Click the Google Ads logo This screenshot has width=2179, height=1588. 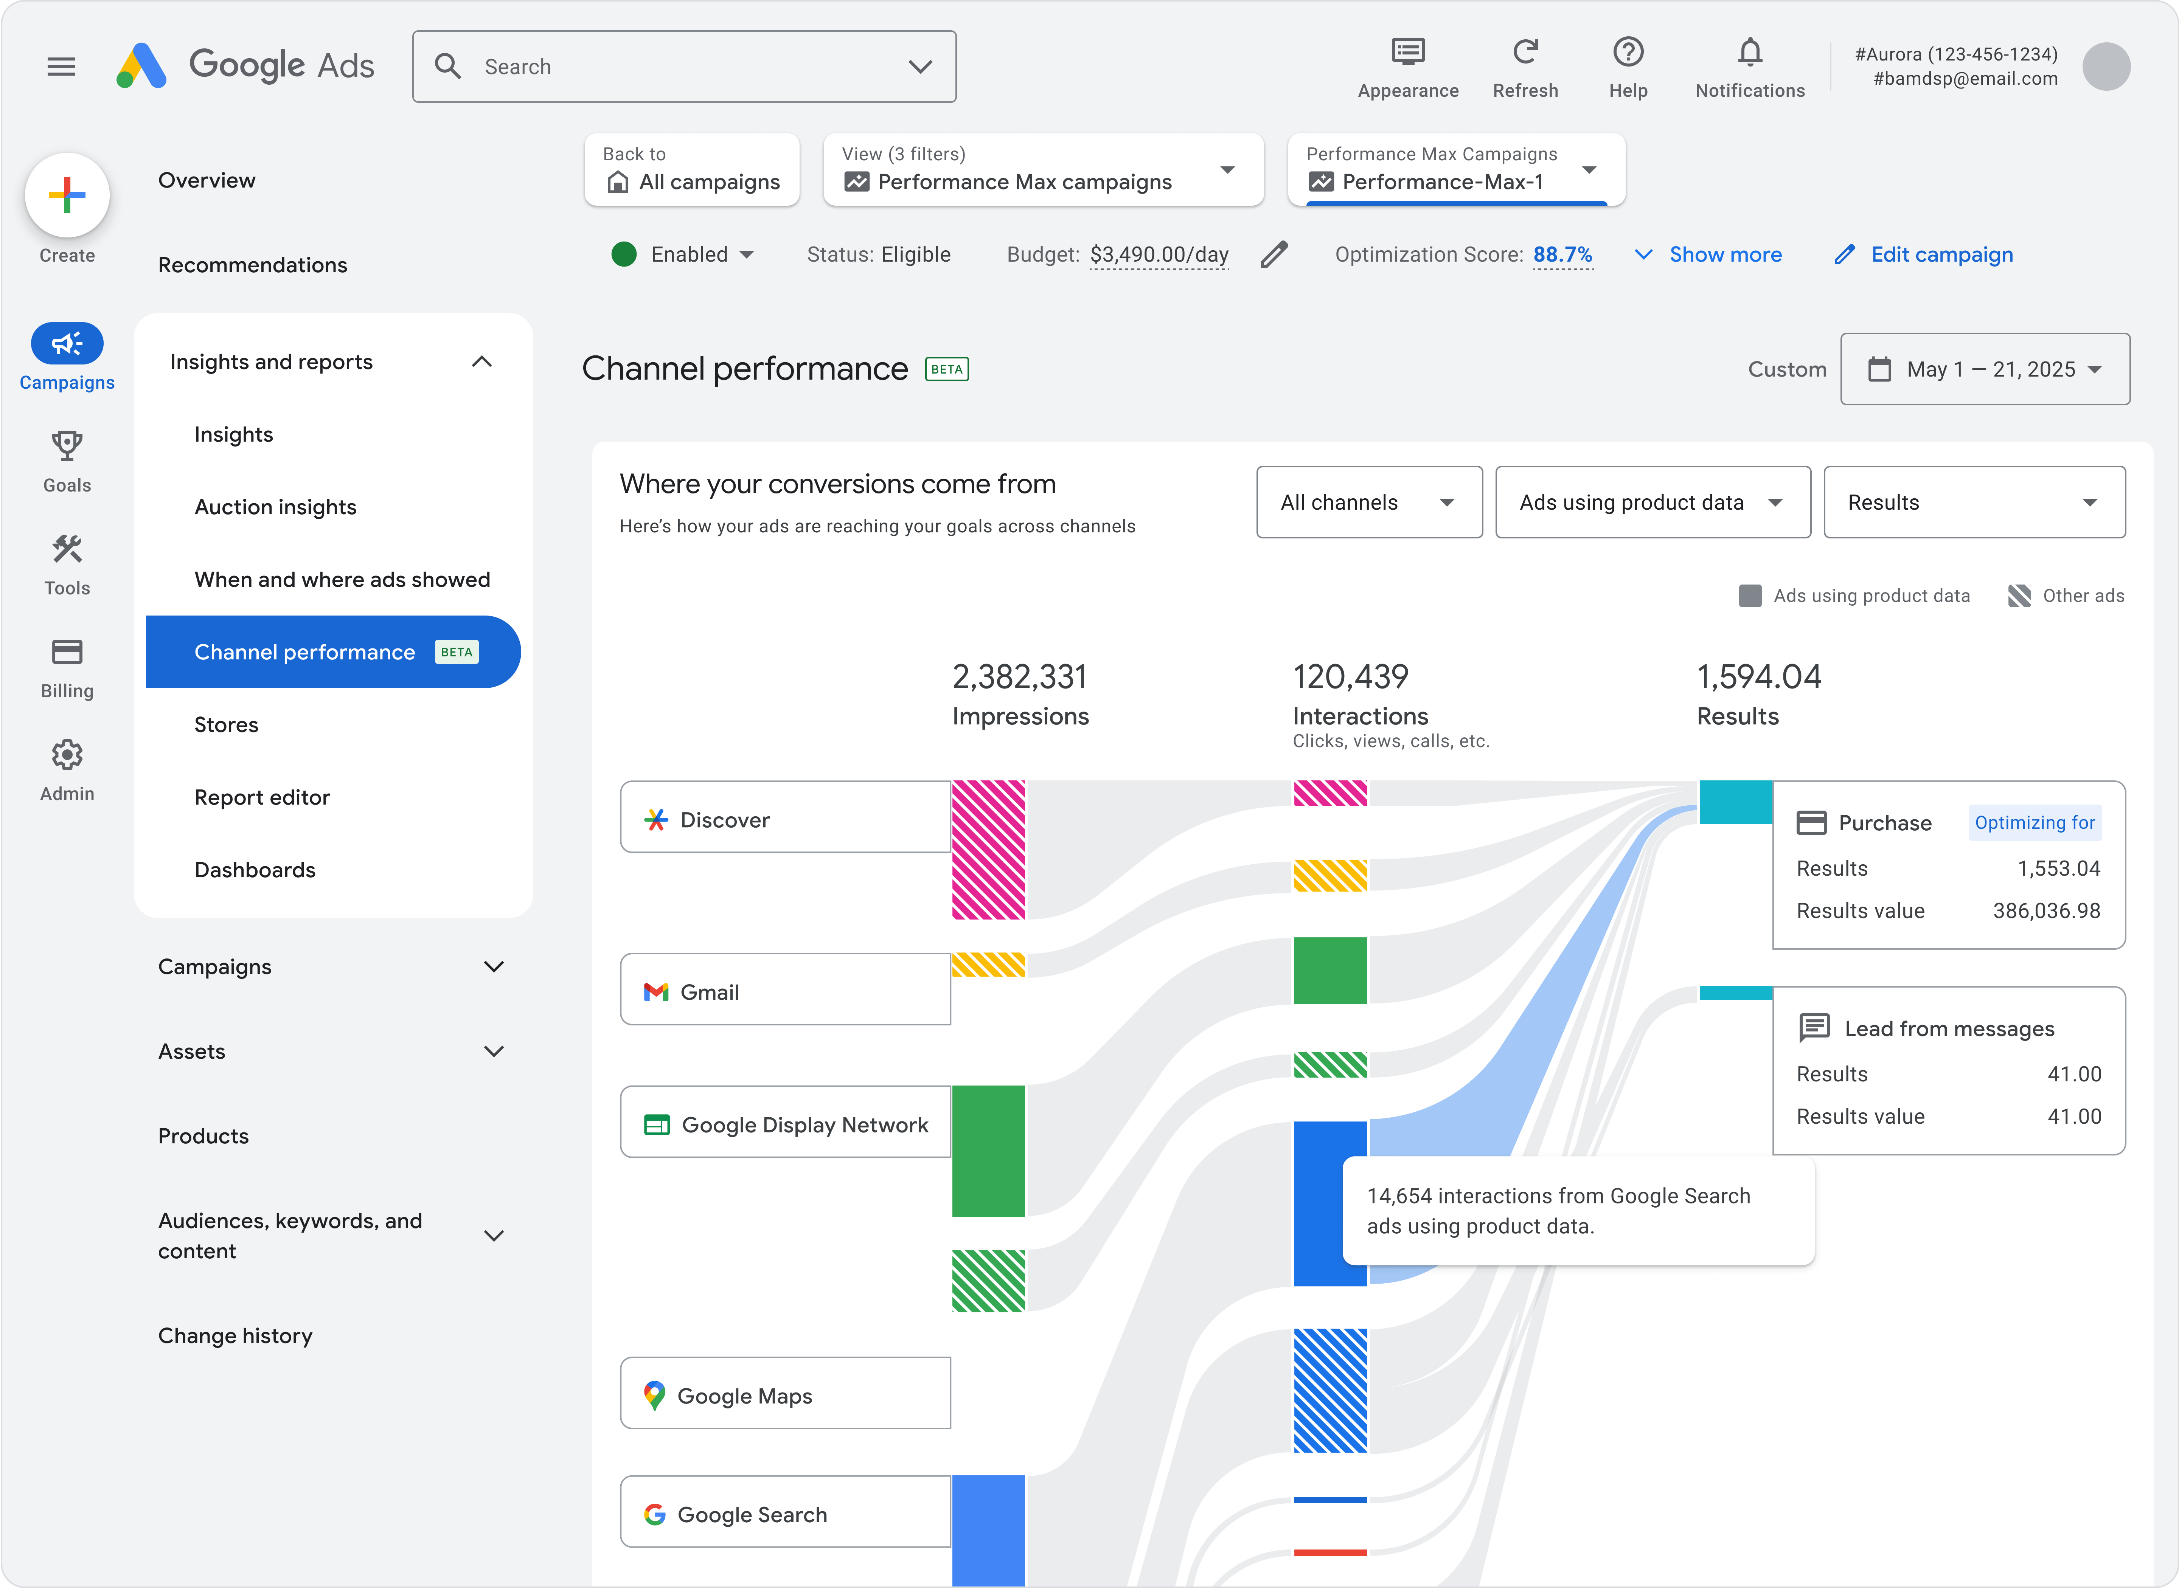(245, 65)
